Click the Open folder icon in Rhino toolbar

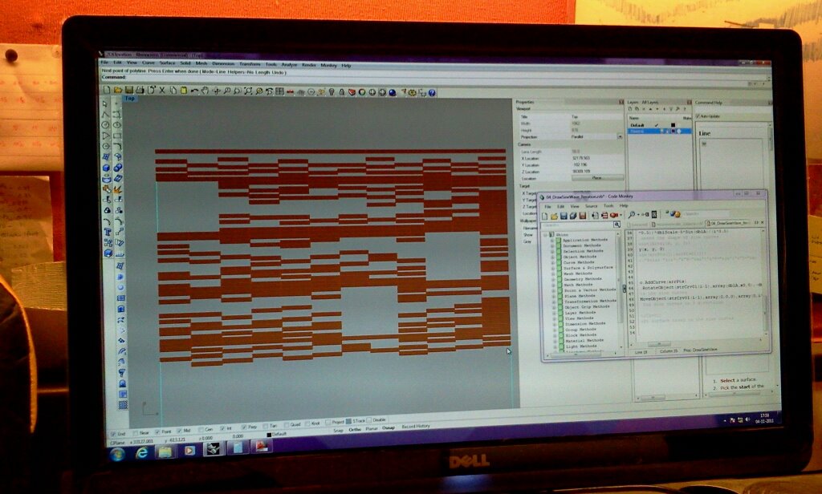[117, 91]
